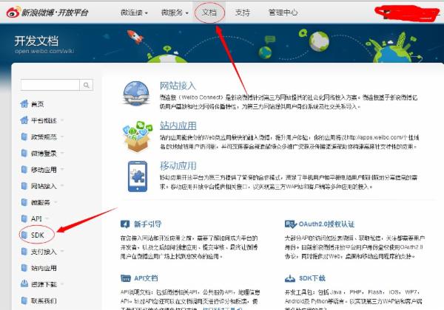Click the SDK下载 section icon

point(290,279)
